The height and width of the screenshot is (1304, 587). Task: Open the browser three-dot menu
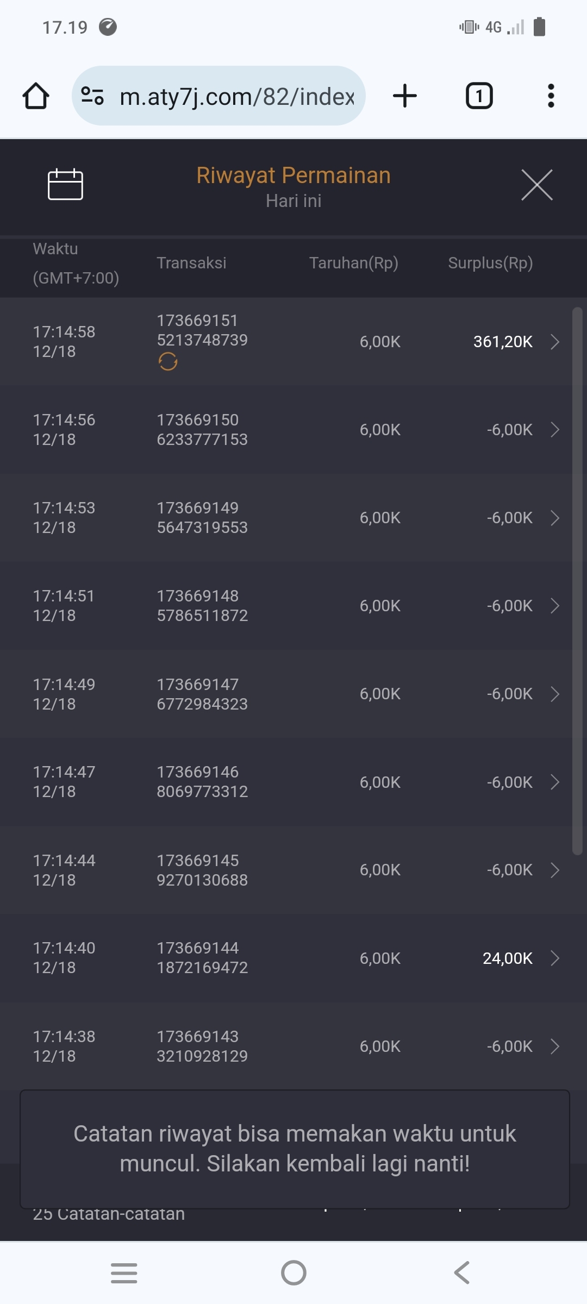pyautogui.click(x=551, y=96)
